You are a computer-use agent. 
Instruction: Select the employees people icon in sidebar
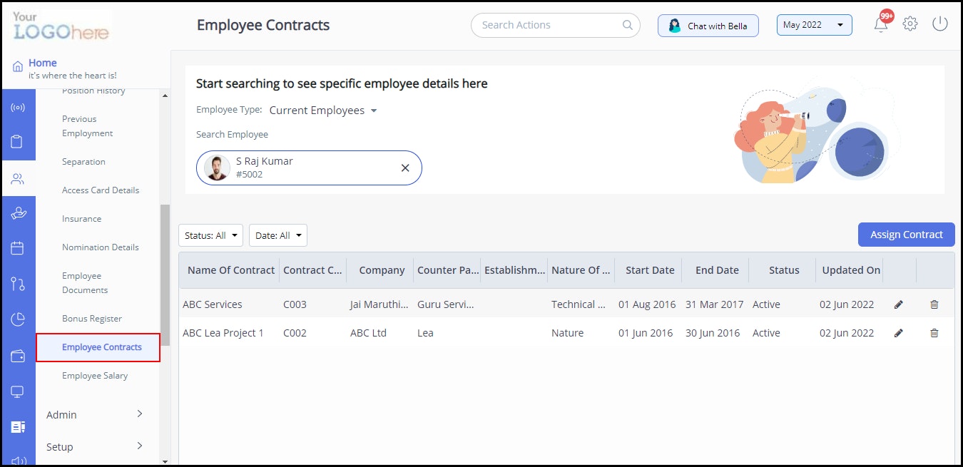18,178
